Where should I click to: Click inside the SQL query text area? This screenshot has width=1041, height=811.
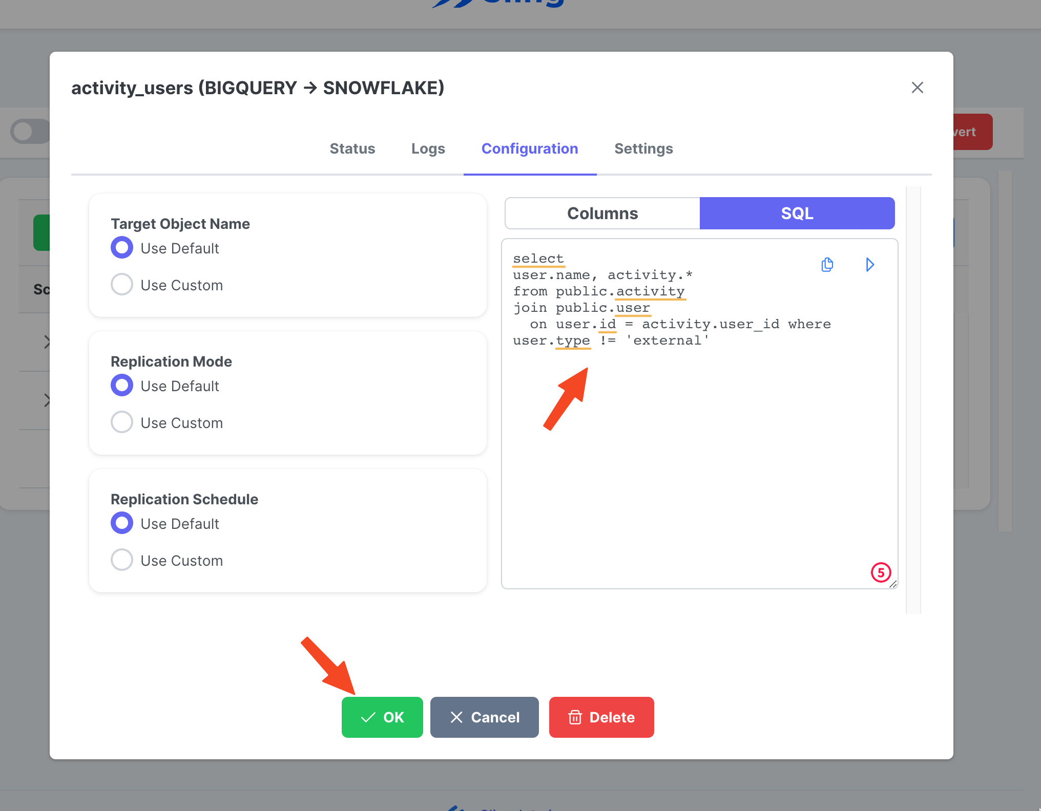point(700,414)
